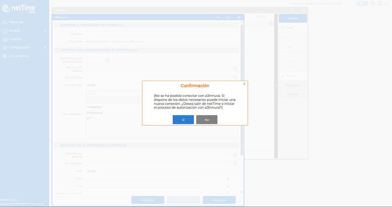Open the feedback exclamation bubble icon
392x207 pixels.
[x=380, y=4]
